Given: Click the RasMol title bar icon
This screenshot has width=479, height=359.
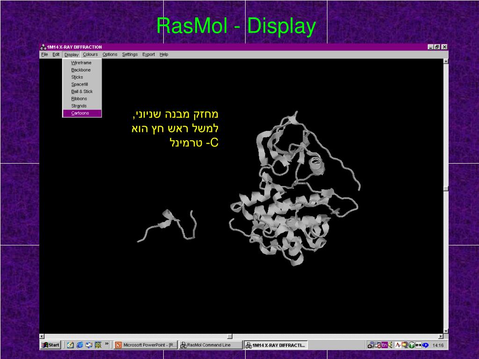Looking at the screenshot, I should 44,47.
